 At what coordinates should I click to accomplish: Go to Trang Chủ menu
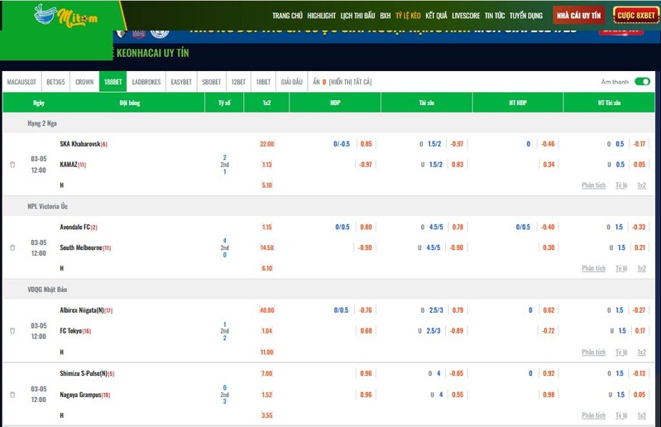pos(287,16)
